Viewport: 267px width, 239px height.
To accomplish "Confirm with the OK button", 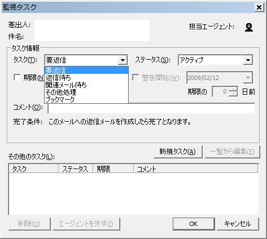I will coord(194,224).
